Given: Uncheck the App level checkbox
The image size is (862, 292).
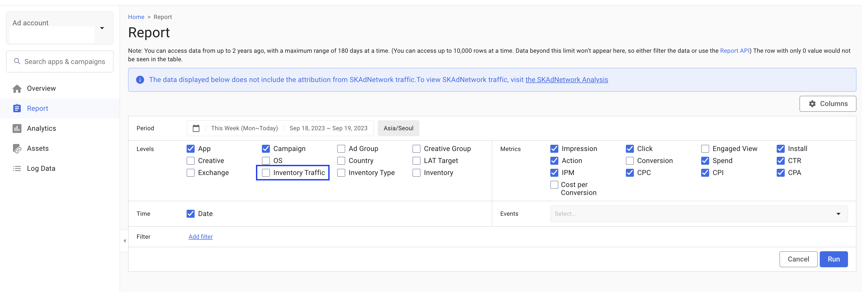Looking at the screenshot, I should click(x=191, y=148).
